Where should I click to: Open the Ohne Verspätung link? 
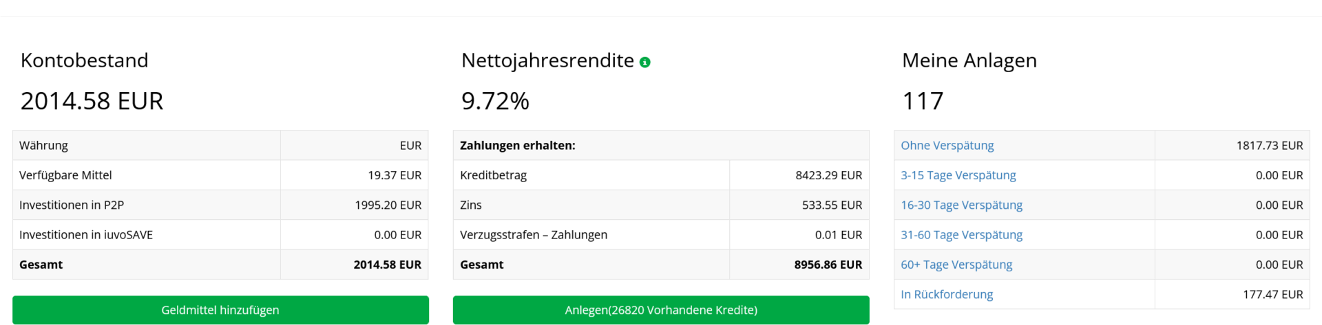click(947, 146)
